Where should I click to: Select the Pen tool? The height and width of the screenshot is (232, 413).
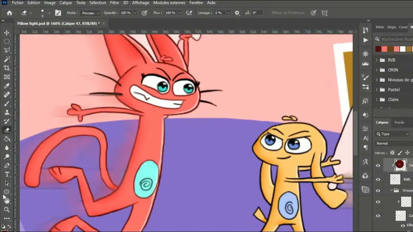click(x=7, y=166)
